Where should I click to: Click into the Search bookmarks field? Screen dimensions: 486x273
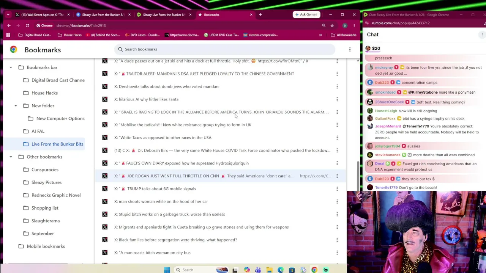pos(225,49)
